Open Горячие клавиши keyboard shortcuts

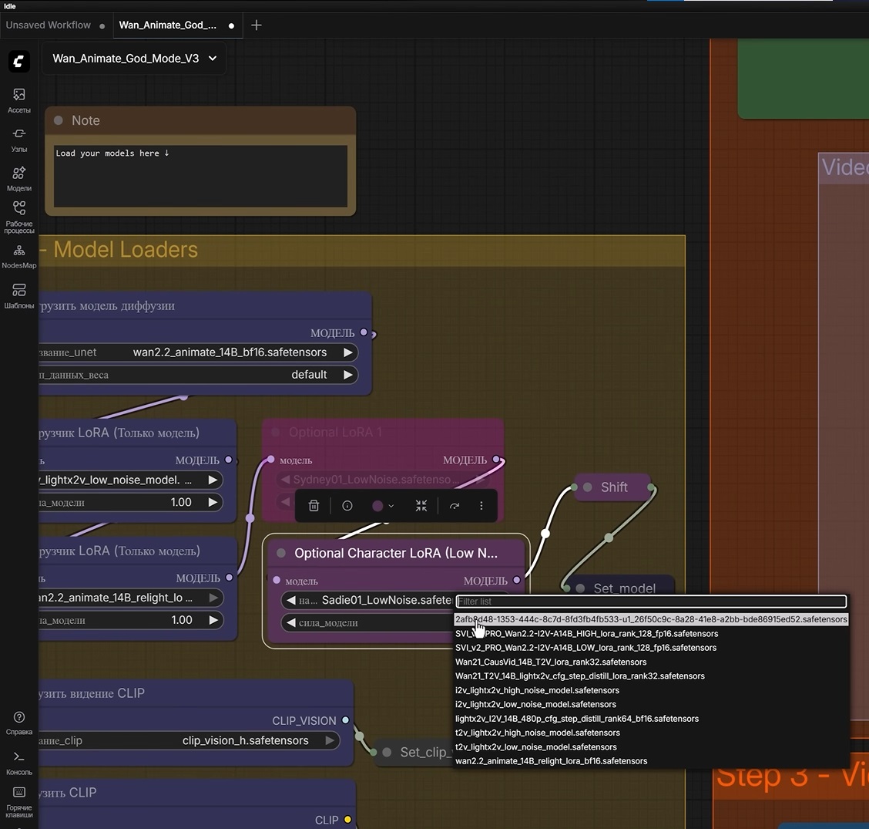pos(18,802)
